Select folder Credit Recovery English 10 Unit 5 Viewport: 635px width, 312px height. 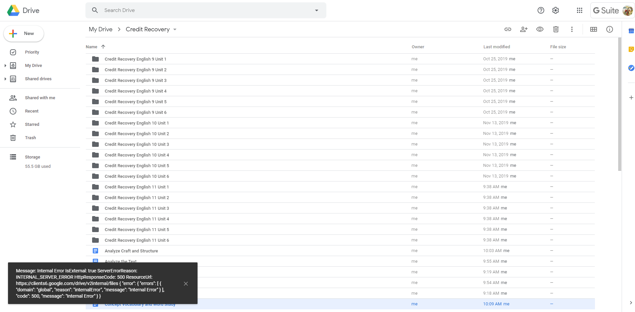pyautogui.click(x=340, y=165)
